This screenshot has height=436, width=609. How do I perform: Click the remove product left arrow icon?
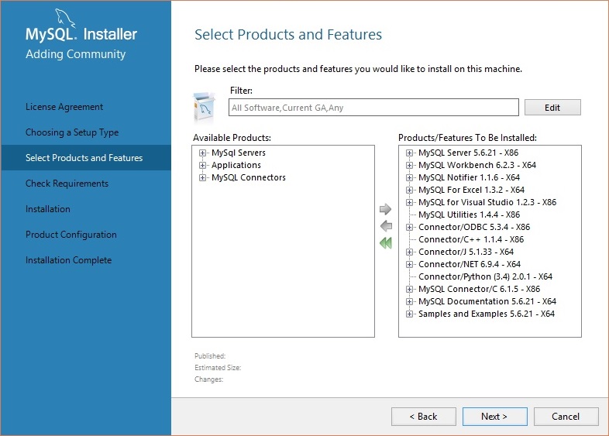point(386,225)
